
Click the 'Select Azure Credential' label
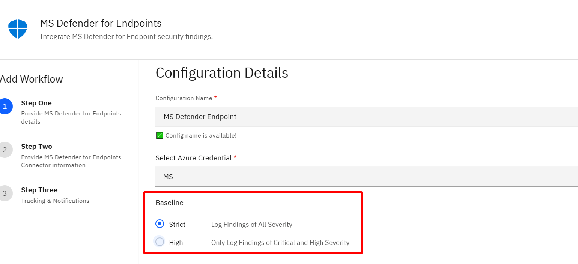tap(193, 158)
